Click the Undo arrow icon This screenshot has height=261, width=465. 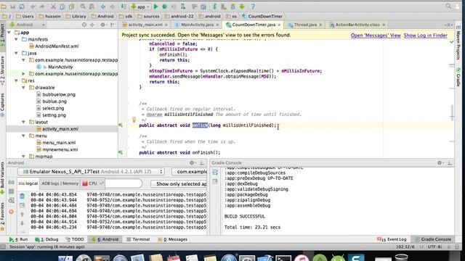tap(33, 7)
